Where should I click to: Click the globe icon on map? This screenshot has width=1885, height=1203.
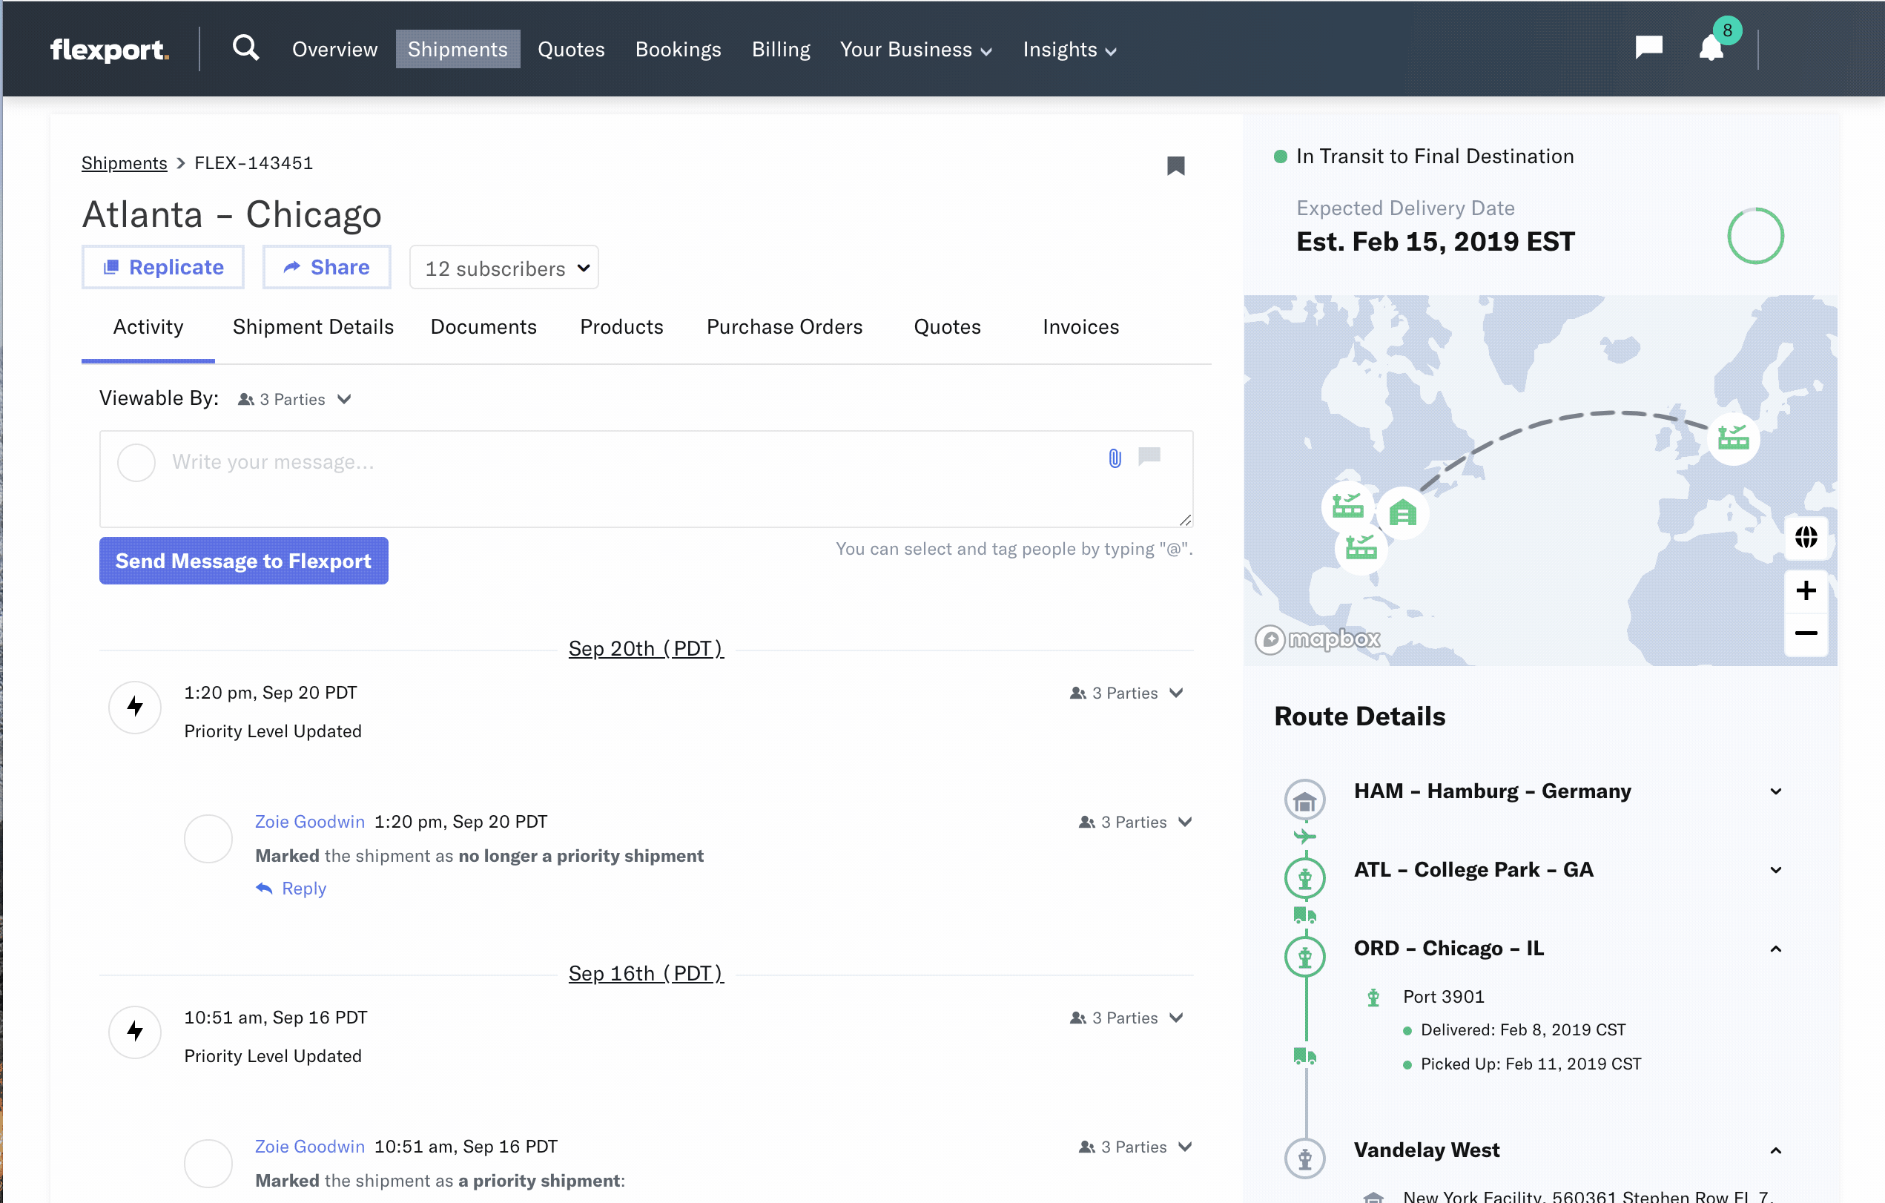pos(1806,537)
